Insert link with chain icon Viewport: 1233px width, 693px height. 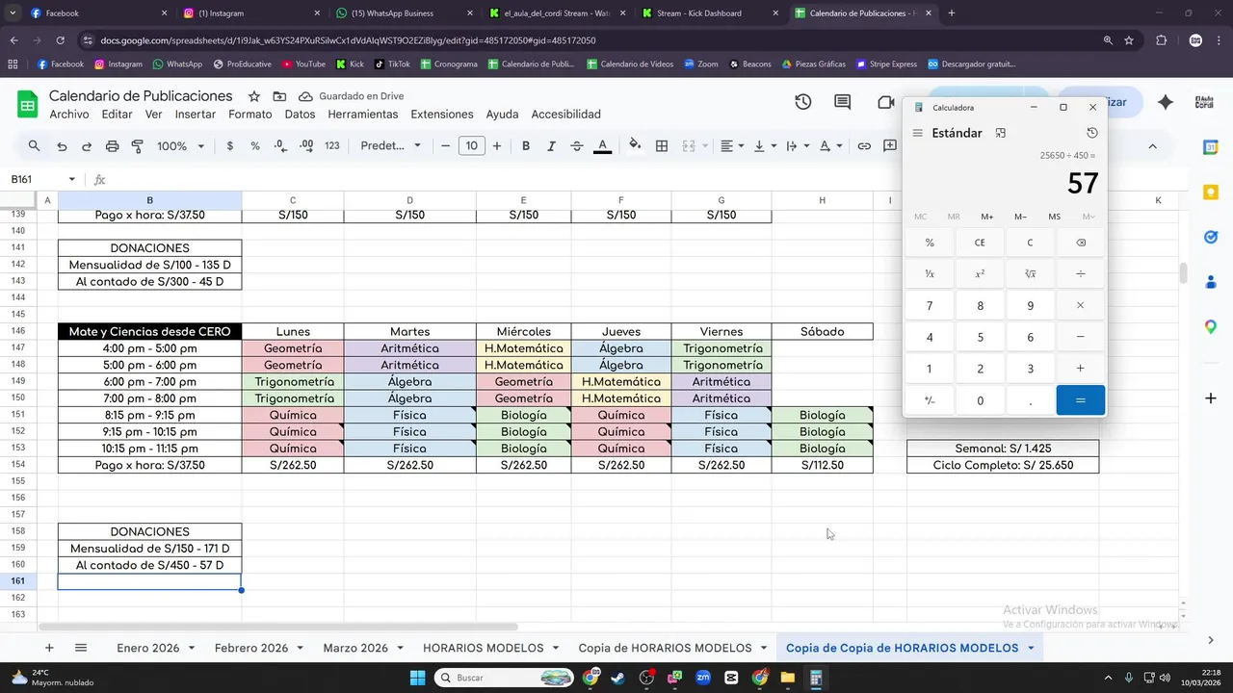coord(864,146)
